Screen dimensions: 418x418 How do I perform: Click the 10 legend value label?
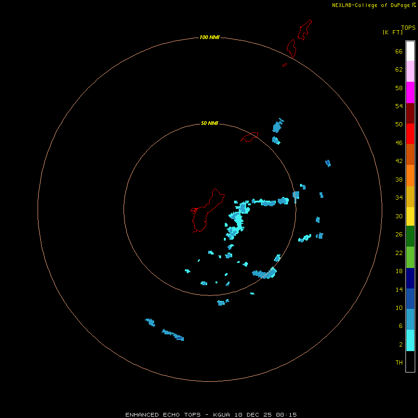[399, 307]
